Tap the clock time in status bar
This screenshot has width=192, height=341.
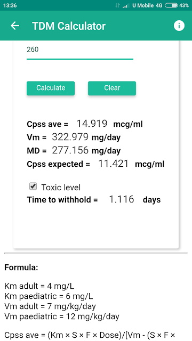coord(10,6)
